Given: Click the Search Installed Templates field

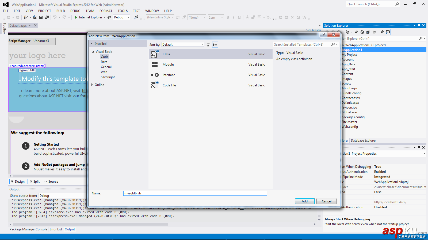Looking at the screenshot, I should click(x=302, y=45).
